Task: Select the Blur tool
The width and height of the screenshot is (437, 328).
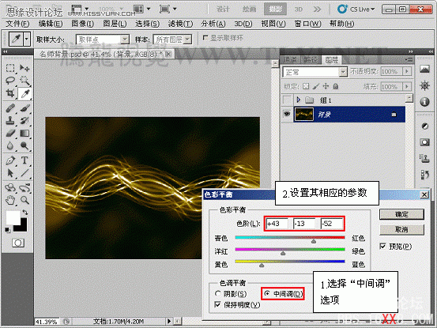Action: point(10,145)
